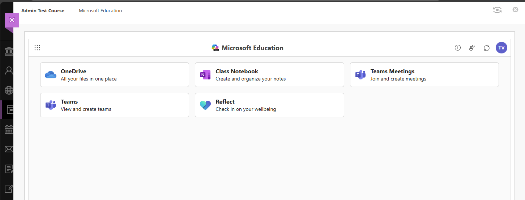525x200 pixels.
Task: Refresh the Microsoft Education page
Action: click(x=487, y=48)
